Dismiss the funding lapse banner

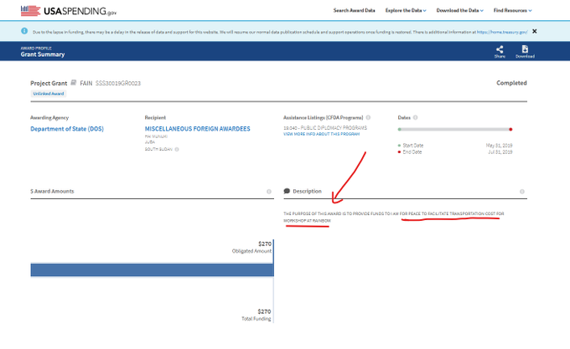[x=535, y=31]
